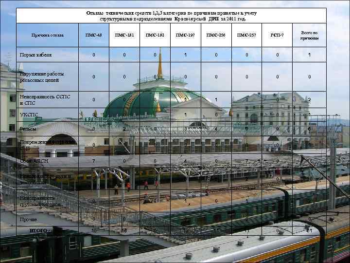Click the 'ИТОГО' row label
Image resolution: width=350 pixels, height=263 pixels.
[x=38, y=230]
